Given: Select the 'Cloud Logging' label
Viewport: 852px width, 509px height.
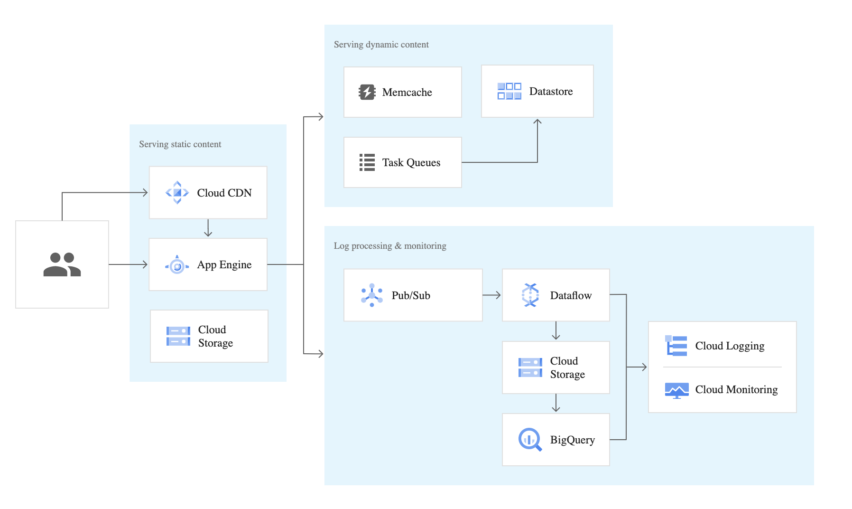Looking at the screenshot, I should [730, 346].
